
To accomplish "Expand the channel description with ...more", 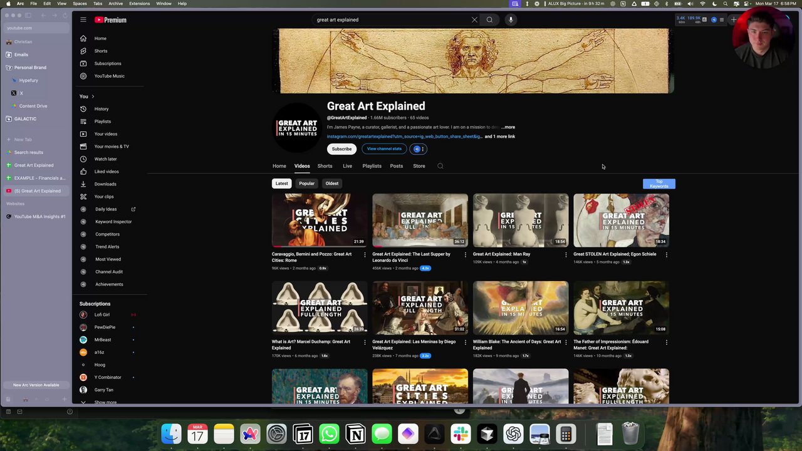I will [x=508, y=127].
